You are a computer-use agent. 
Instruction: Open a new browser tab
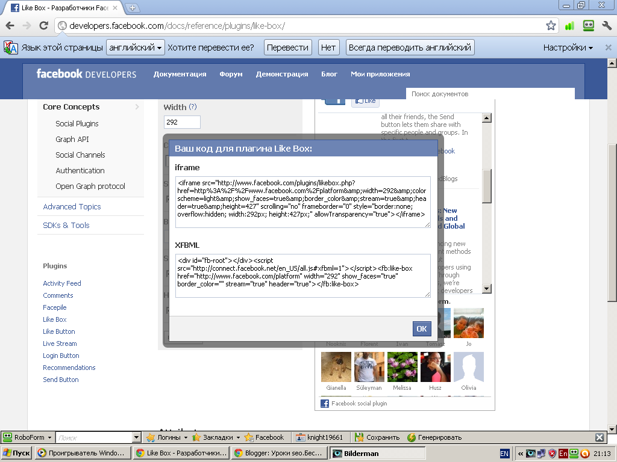click(133, 7)
